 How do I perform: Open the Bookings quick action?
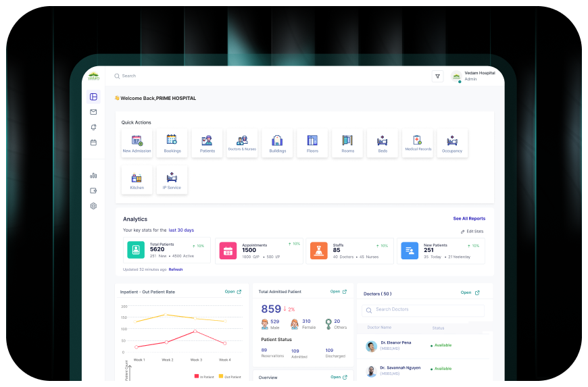[x=172, y=143]
